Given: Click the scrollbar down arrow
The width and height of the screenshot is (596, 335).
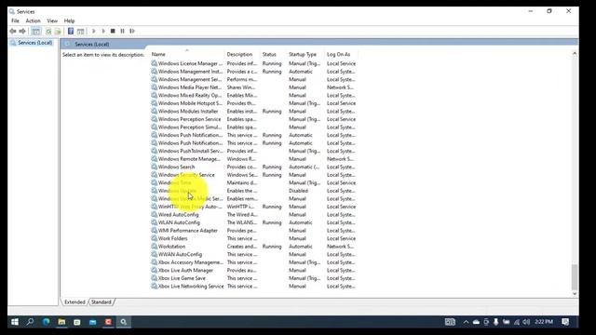Looking at the screenshot, I should point(575,294).
